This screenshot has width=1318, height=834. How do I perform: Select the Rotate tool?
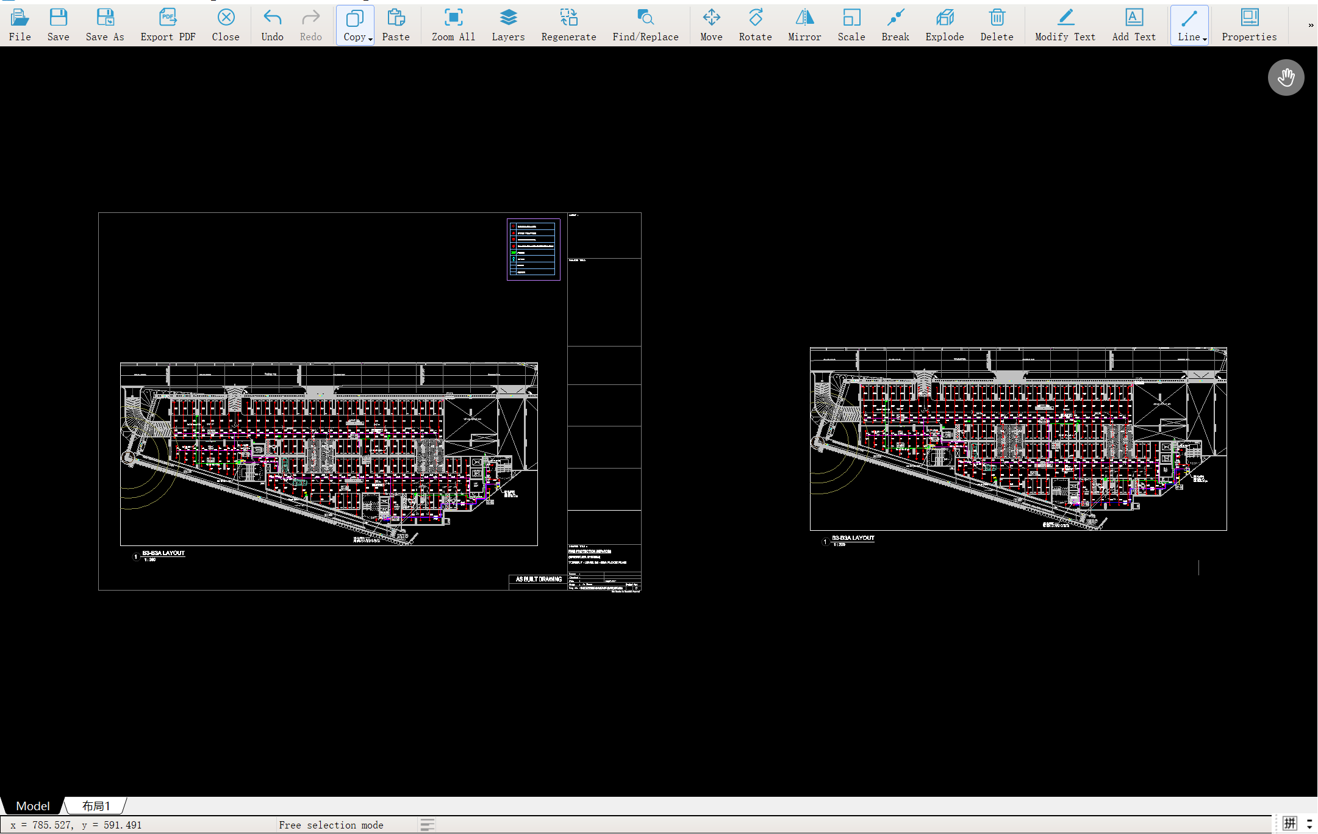(x=755, y=24)
